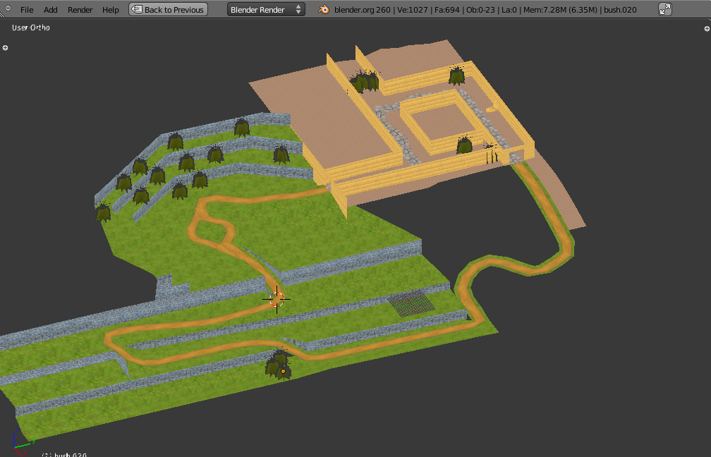Expand the tool shelf plus icon

[x=5, y=48]
